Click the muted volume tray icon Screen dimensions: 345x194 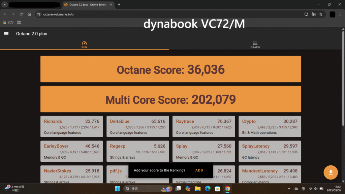[316, 189]
